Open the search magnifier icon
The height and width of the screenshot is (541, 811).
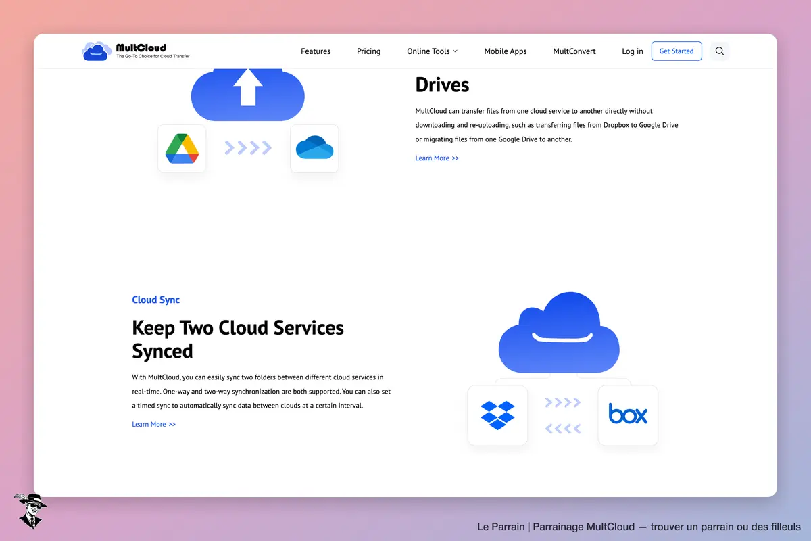point(720,51)
